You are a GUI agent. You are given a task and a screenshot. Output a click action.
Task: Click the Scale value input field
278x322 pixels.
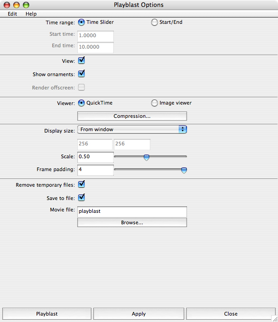tap(95, 157)
